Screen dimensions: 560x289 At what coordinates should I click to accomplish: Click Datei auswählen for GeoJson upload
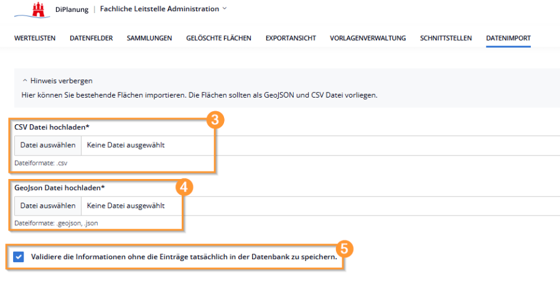coord(48,206)
